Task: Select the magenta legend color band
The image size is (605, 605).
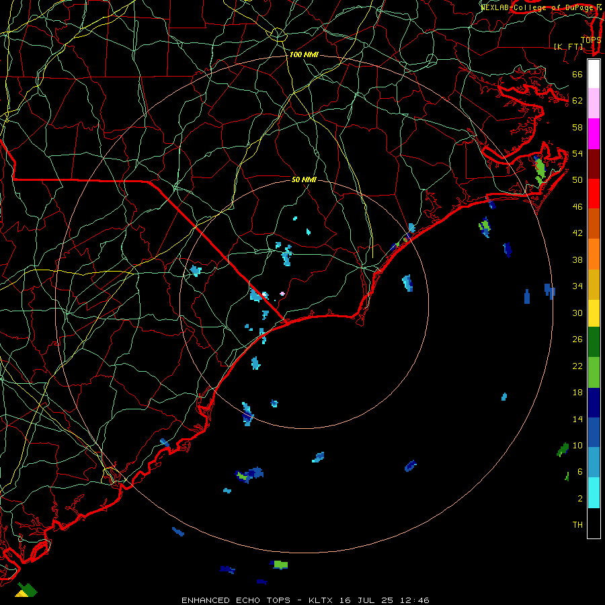Action: 594,134
